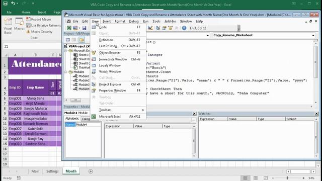Add a new sheet with plus icon
This screenshot has height=181, width=322.
91,171
